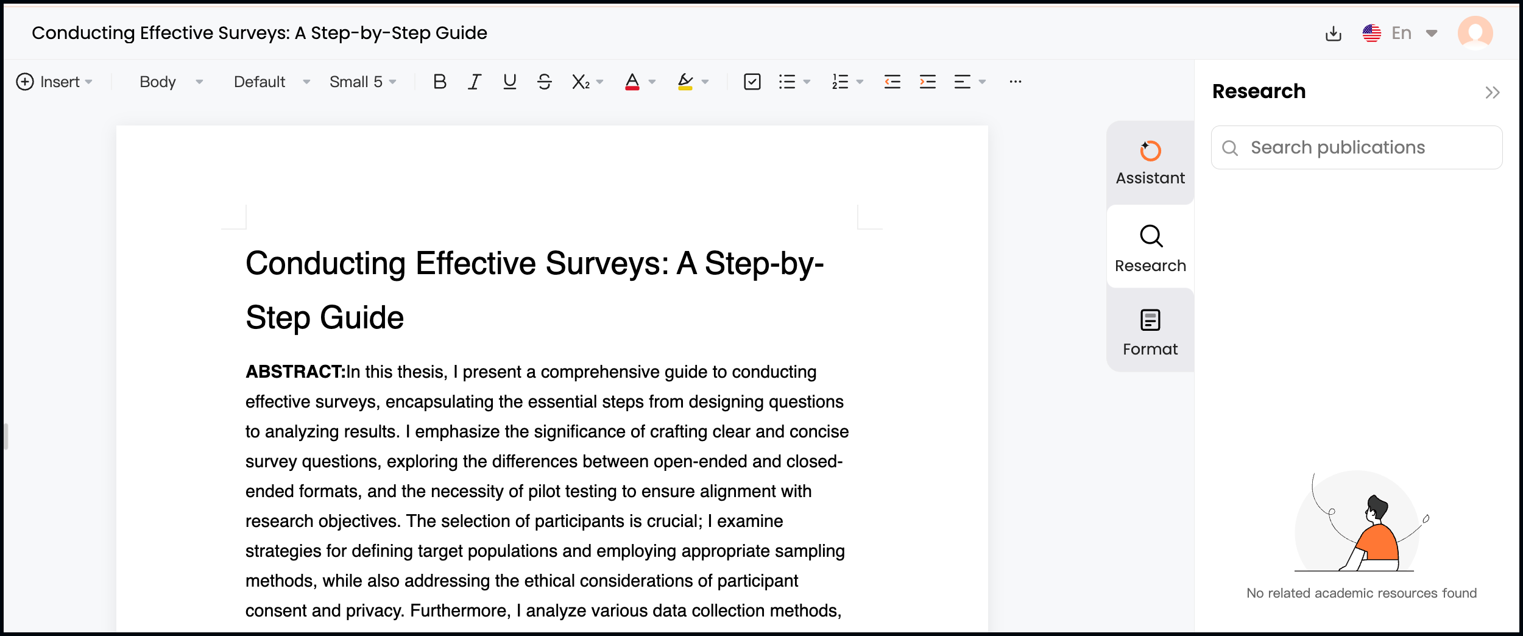This screenshot has height=636, width=1523.
Task: Apply the red font color
Action: click(x=632, y=82)
